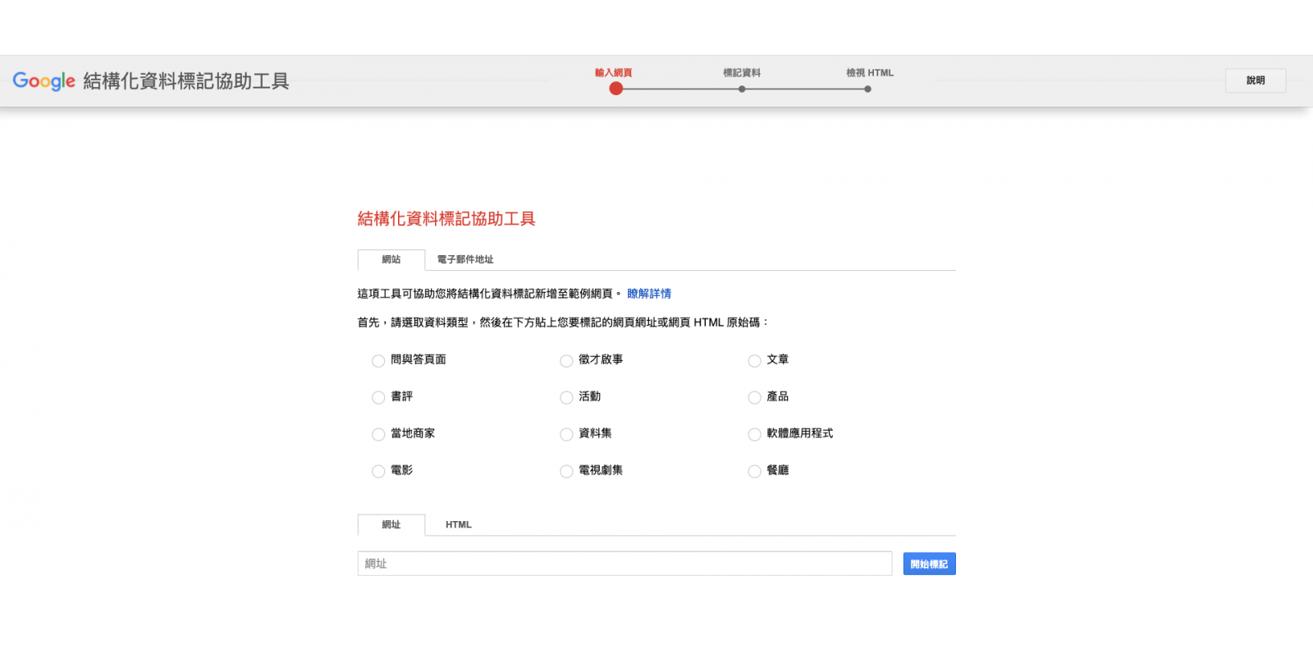The height and width of the screenshot is (649, 1313).
Task: Click the Google logo in the header
Action: pyautogui.click(x=43, y=81)
